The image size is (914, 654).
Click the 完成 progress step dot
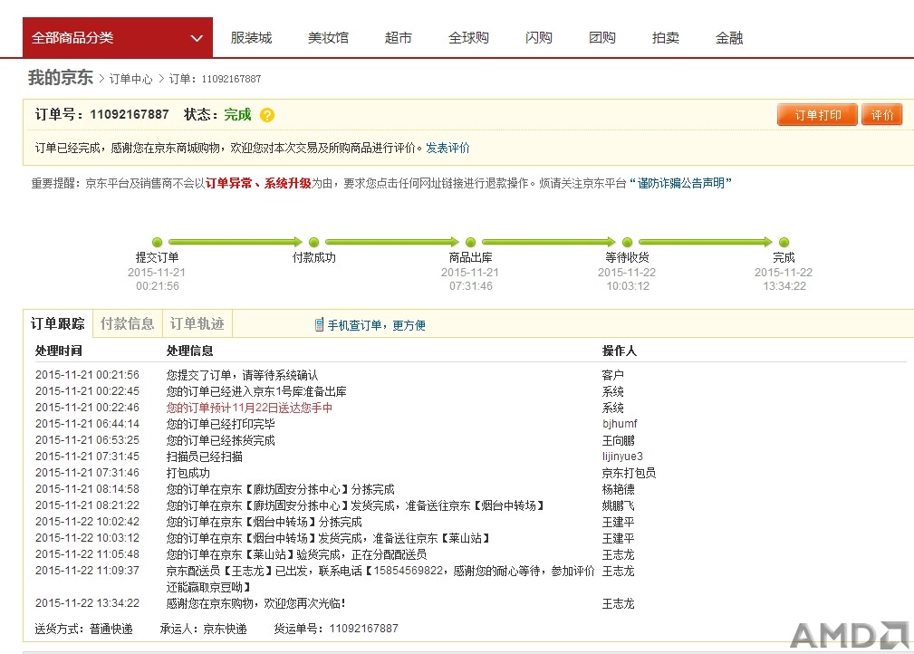pos(784,242)
